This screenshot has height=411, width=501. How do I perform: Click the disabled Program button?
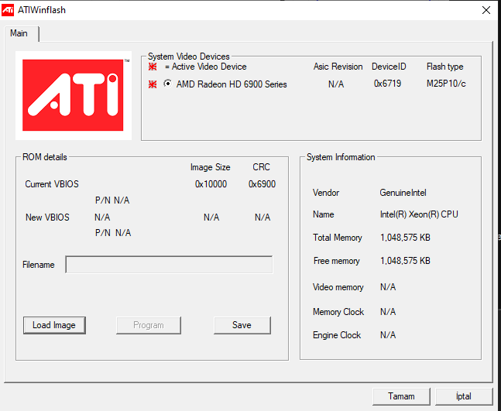click(x=149, y=325)
